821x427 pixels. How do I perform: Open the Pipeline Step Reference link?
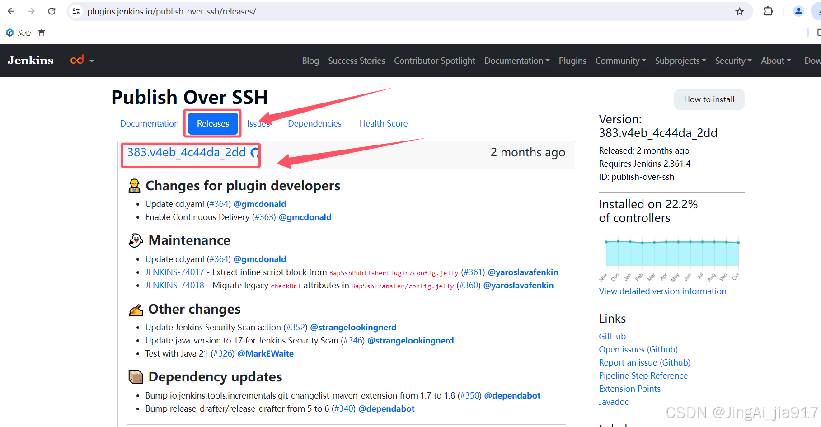643,375
